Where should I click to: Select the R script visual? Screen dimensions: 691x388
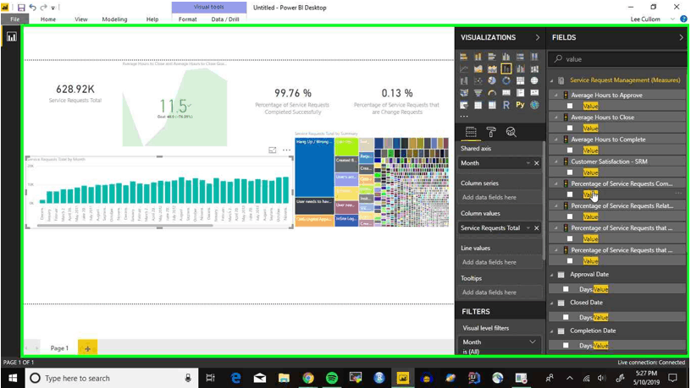(x=506, y=105)
